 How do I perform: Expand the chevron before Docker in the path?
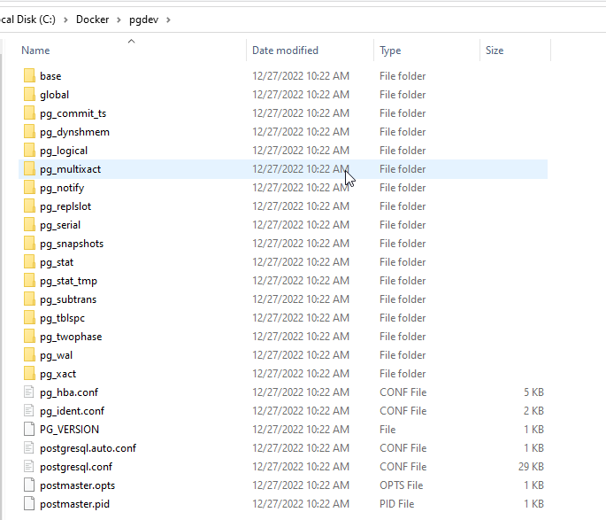click(67, 19)
